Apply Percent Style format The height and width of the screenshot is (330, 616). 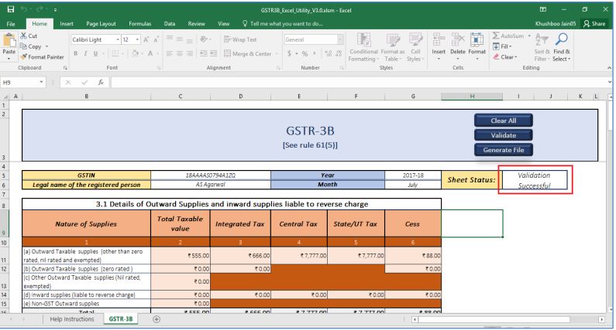click(x=305, y=53)
